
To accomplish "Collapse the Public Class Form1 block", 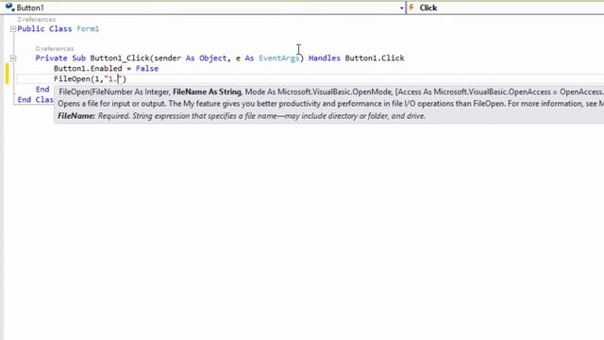I will click(x=13, y=29).
